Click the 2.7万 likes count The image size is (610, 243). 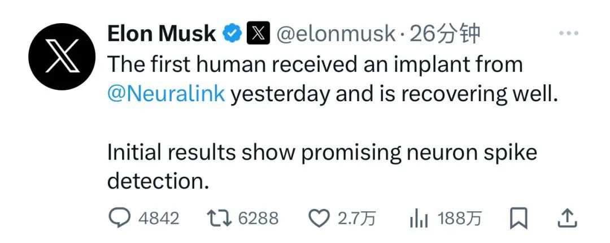[x=356, y=219]
